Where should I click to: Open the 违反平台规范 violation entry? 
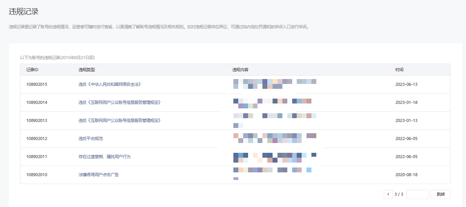pyautogui.click(x=90, y=139)
